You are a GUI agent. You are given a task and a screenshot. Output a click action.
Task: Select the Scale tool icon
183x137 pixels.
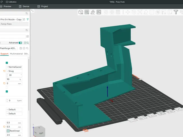coord(140,12)
